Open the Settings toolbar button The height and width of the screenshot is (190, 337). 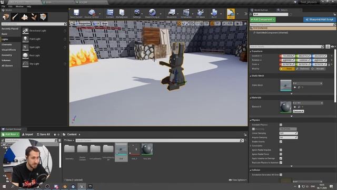tap(137, 14)
